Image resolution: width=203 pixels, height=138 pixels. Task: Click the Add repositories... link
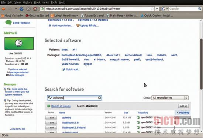pos(61,26)
